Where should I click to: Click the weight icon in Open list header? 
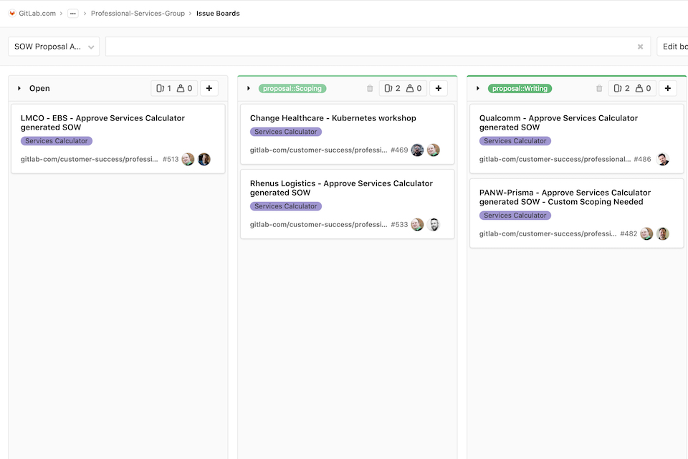(x=181, y=88)
